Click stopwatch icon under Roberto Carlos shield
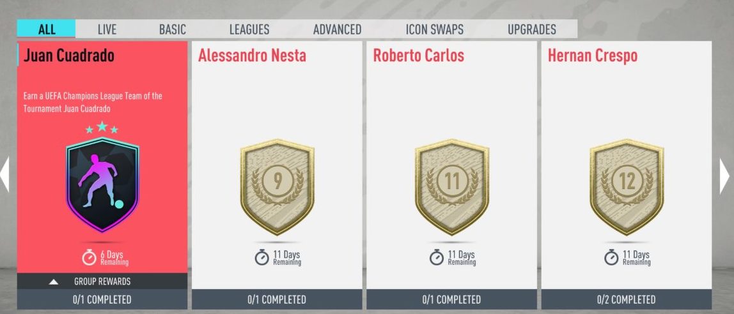734x314 pixels. click(x=436, y=257)
